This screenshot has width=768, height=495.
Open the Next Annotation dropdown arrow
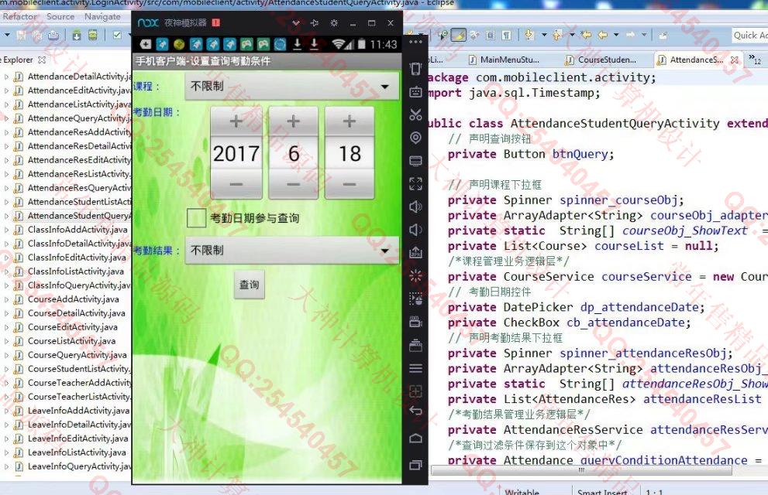pyautogui.click(x=544, y=35)
